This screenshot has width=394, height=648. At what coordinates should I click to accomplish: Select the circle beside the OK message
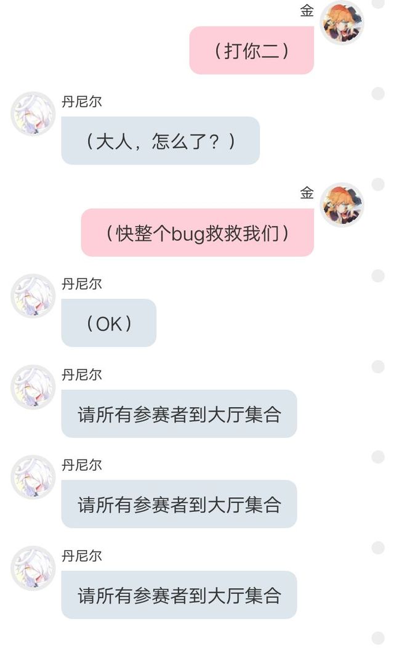tap(378, 276)
